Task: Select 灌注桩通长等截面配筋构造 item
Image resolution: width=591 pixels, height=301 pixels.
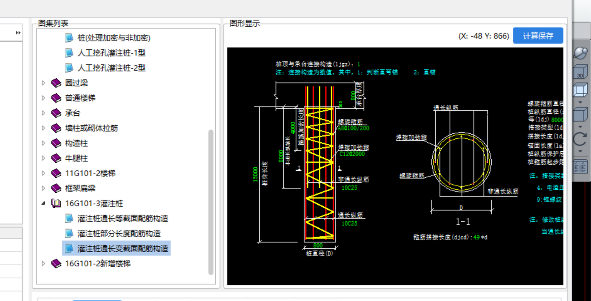Action: point(123,219)
